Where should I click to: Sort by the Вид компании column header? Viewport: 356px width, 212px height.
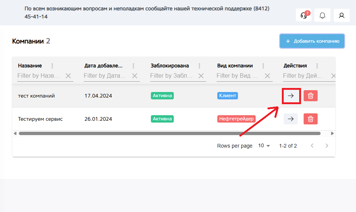pos(235,66)
